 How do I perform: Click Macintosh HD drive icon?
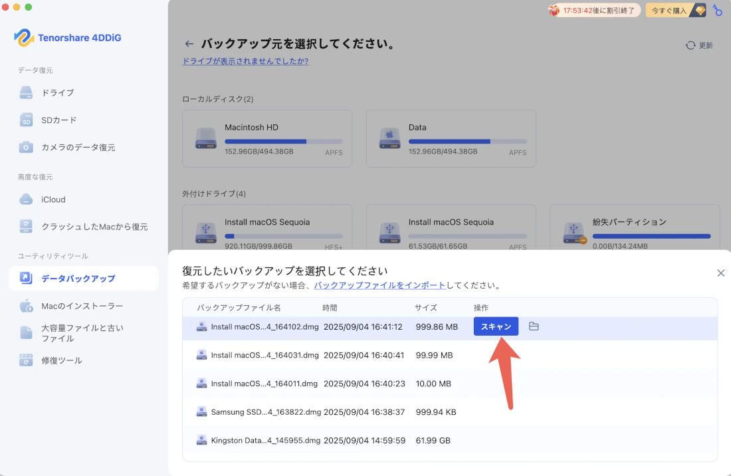click(205, 138)
